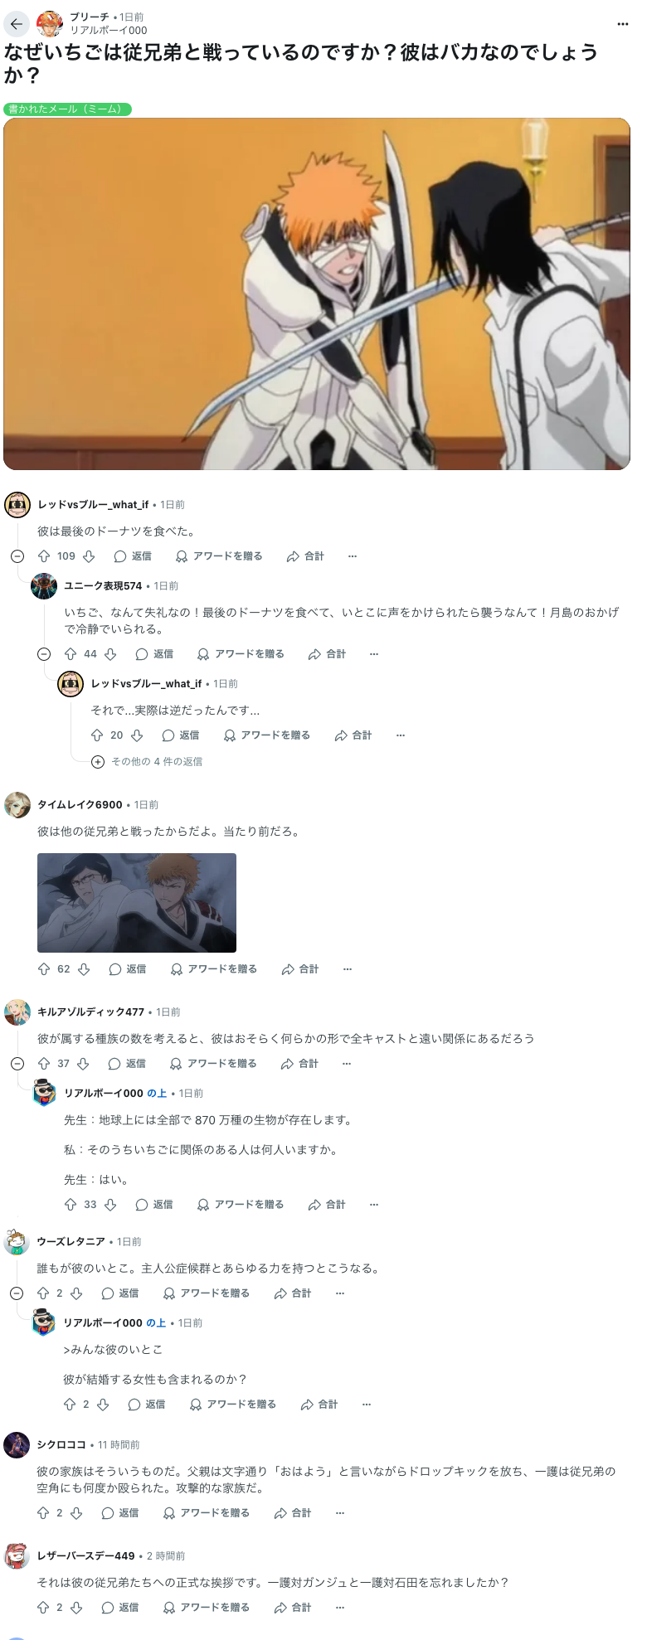Go back using the arrow button
The height and width of the screenshot is (1640, 647).
click(x=17, y=24)
